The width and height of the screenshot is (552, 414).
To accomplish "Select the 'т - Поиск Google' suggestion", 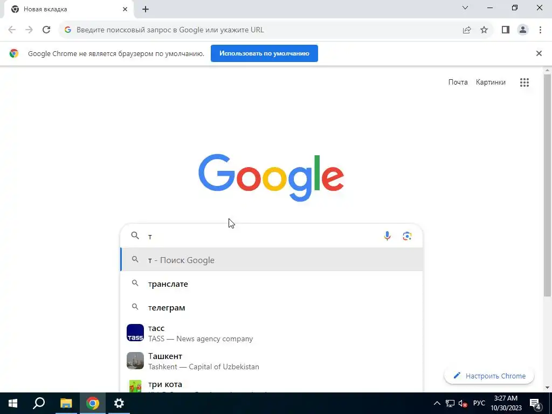I will (272, 260).
